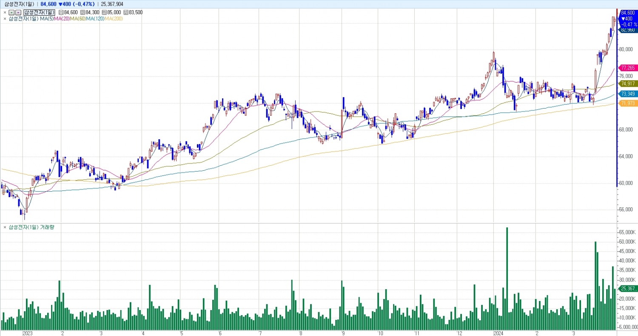Click the orange 71,973 price tag
The height and width of the screenshot is (336, 638).
pyautogui.click(x=627, y=103)
